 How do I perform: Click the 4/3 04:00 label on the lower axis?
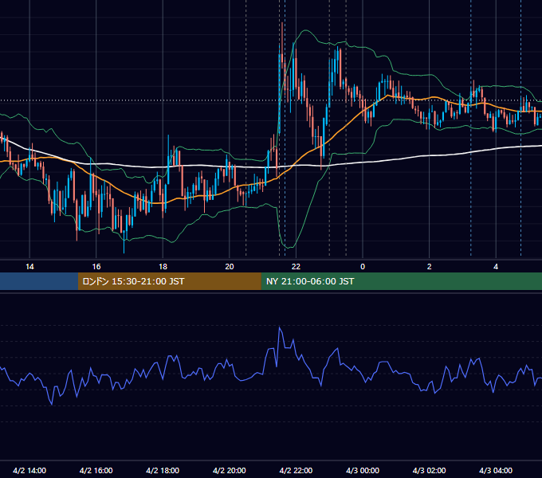pyautogui.click(x=496, y=470)
